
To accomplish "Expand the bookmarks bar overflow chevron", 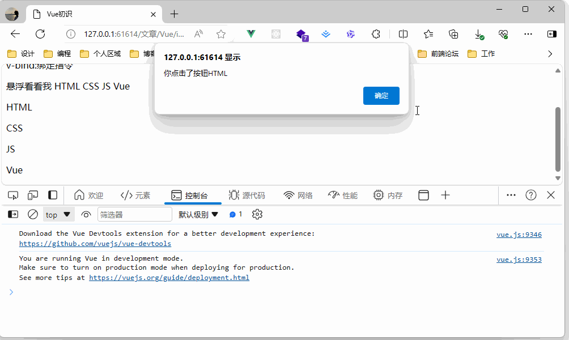I will [550, 54].
